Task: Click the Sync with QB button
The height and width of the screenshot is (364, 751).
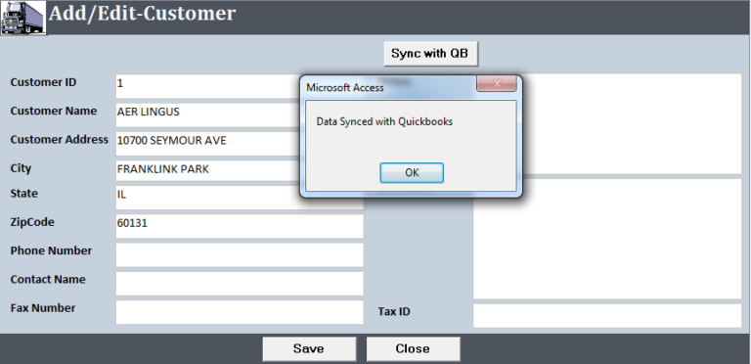Action: (x=431, y=54)
